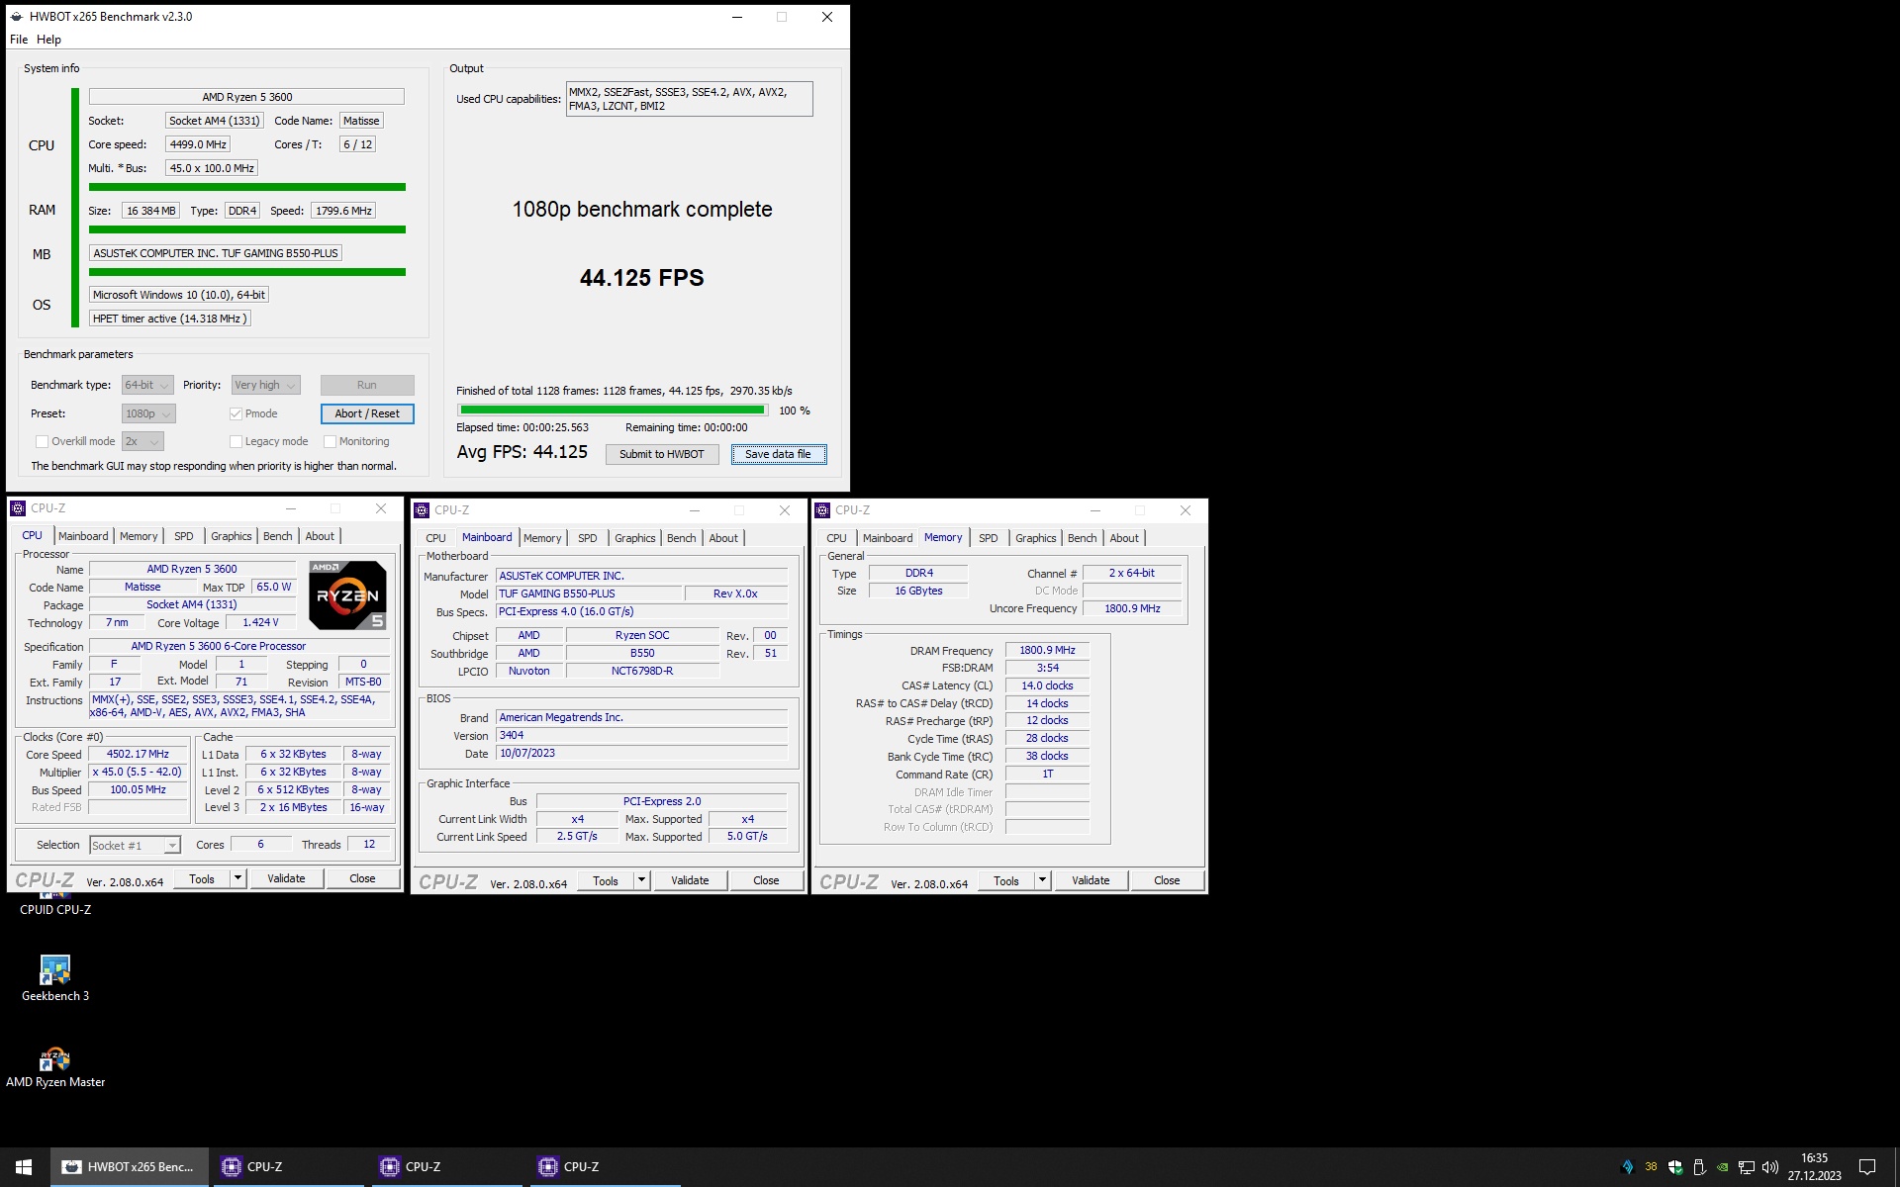
Task: Toggle the Pmode checkbox
Action: [236, 413]
